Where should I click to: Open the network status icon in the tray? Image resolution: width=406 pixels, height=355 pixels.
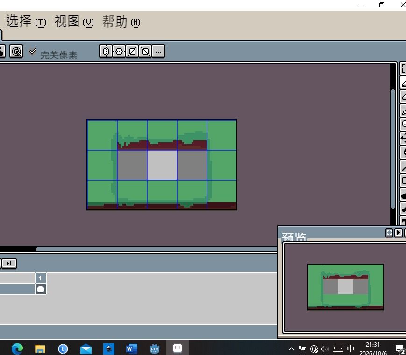click(314, 349)
